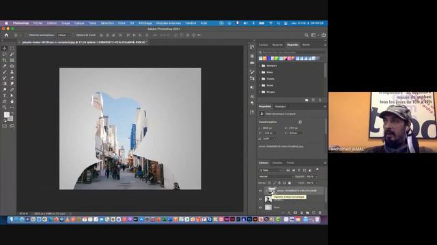
Task: Swap foreground and background colors
Action: (12, 114)
